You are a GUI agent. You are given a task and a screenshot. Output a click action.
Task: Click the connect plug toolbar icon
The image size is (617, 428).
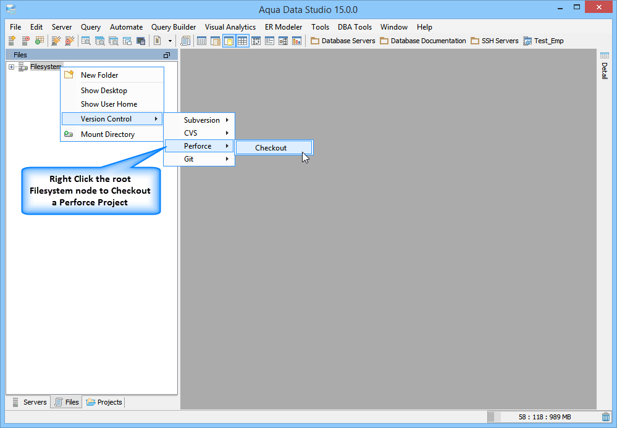[56, 41]
